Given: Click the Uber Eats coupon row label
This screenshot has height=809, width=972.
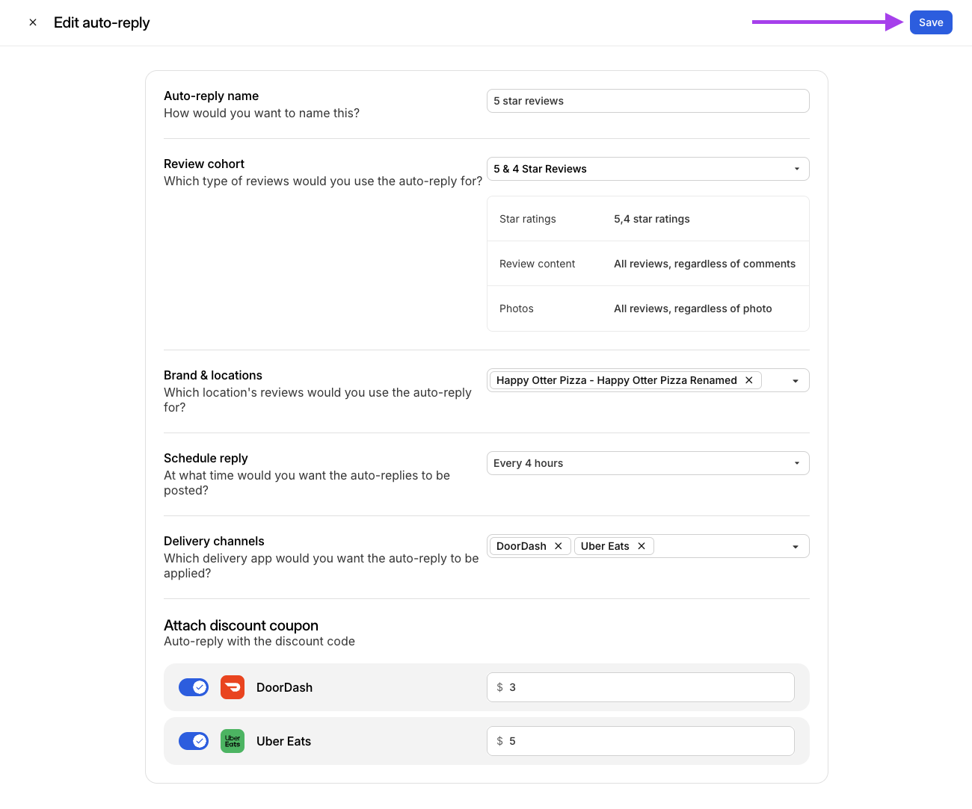Looking at the screenshot, I should [x=283, y=741].
